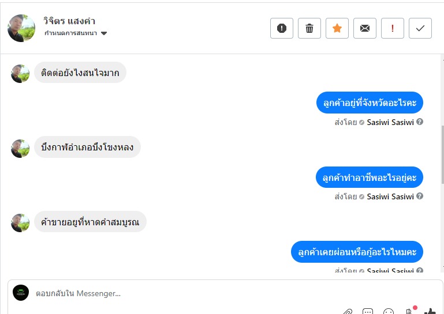
Task: Click the customer's header profile picture
Action: (21, 28)
